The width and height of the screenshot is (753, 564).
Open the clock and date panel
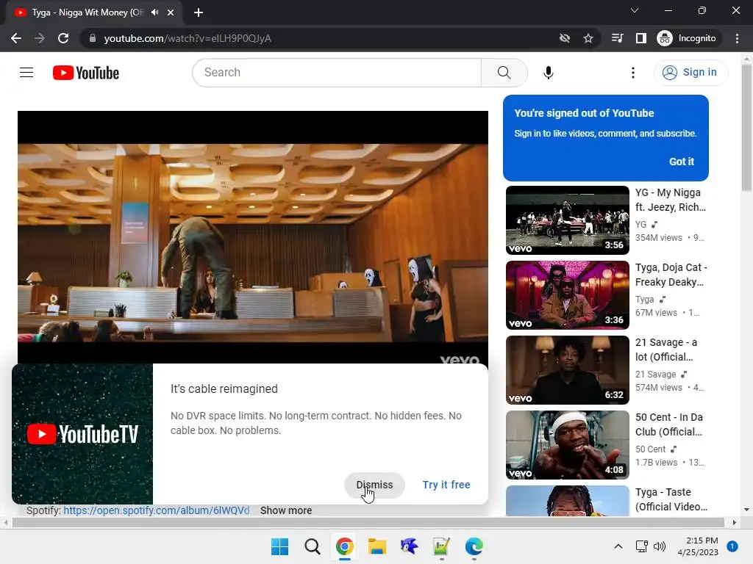tap(698, 546)
